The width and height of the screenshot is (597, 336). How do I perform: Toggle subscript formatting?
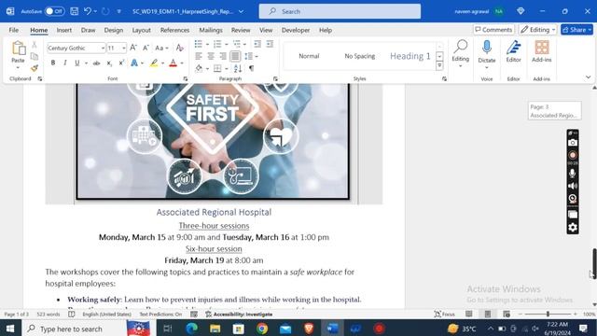[109, 63]
